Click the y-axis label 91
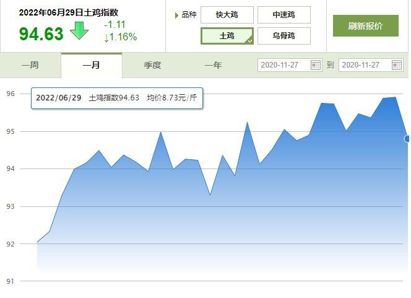The width and height of the screenshot is (411, 298). (x=11, y=281)
